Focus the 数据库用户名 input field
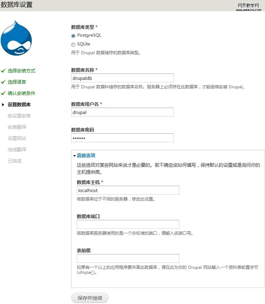The width and height of the screenshot is (265, 304). click(x=122, y=112)
